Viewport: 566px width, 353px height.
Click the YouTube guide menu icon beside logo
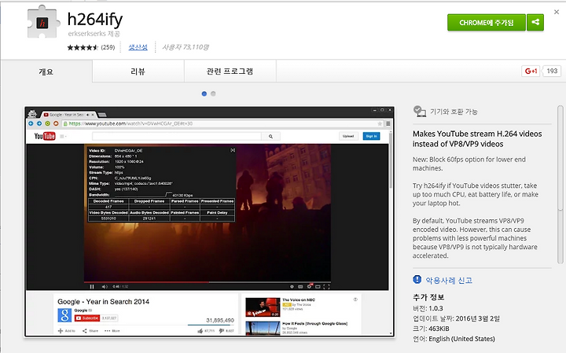point(63,136)
